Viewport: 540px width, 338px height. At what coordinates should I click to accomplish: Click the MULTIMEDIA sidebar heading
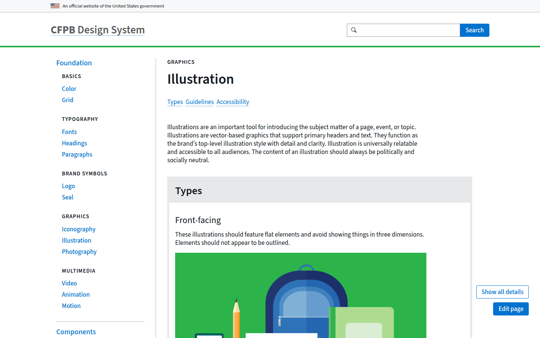(79, 271)
